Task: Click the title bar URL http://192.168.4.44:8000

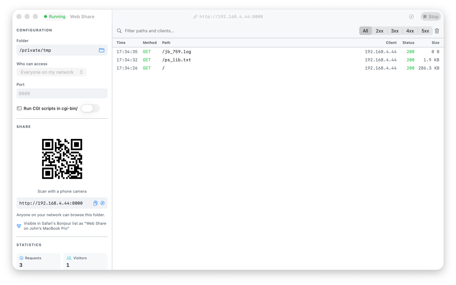Action: point(231,17)
